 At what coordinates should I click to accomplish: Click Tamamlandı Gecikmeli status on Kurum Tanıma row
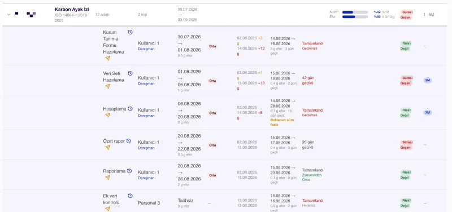[x=312, y=46]
